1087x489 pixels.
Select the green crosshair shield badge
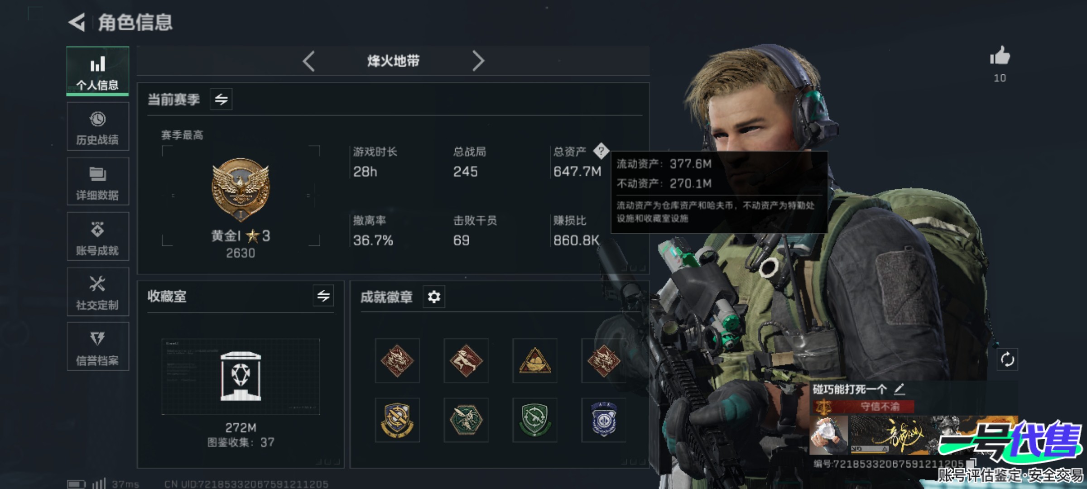point(535,420)
